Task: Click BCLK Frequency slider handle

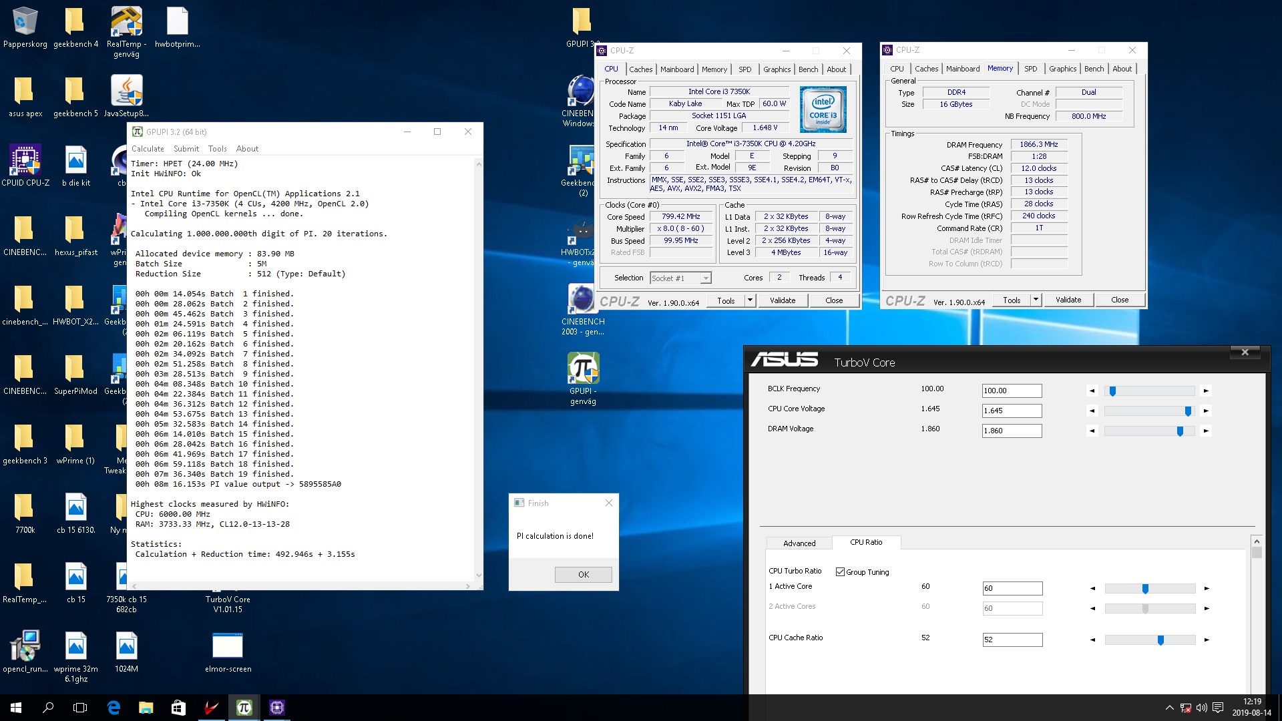Action: coord(1112,391)
